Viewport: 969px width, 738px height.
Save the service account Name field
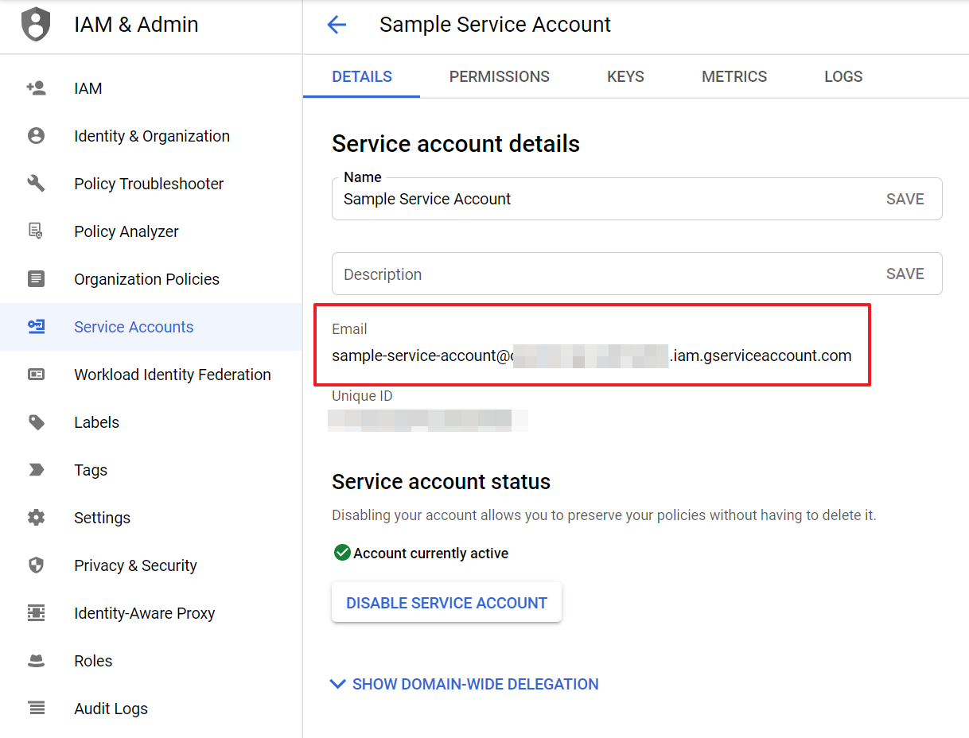[x=905, y=199]
